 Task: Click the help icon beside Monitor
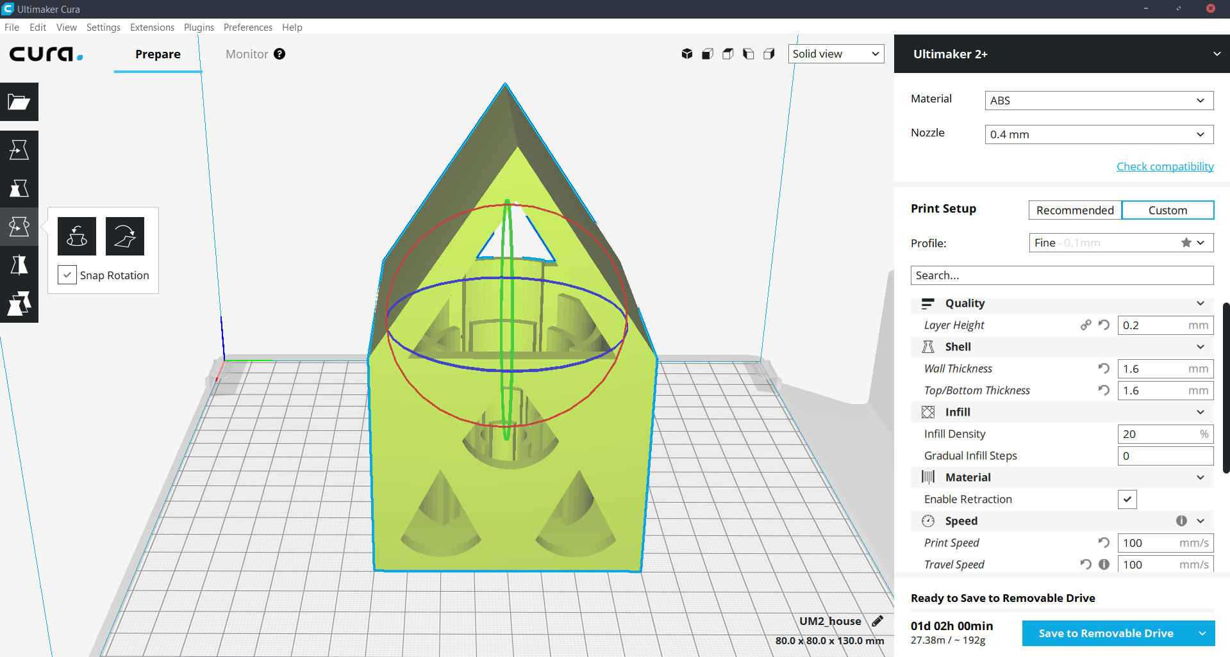(x=279, y=54)
